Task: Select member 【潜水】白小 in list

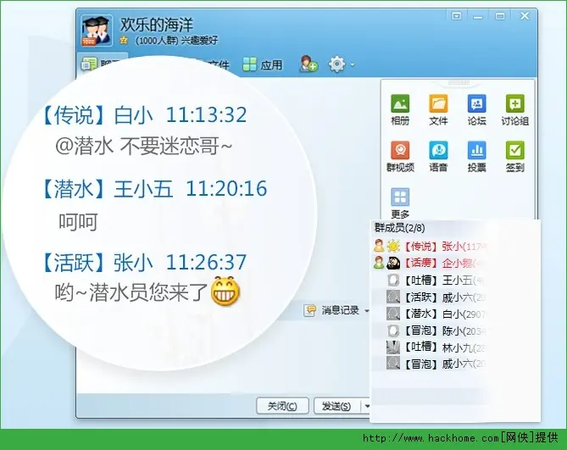Action: (x=431, y=314)
